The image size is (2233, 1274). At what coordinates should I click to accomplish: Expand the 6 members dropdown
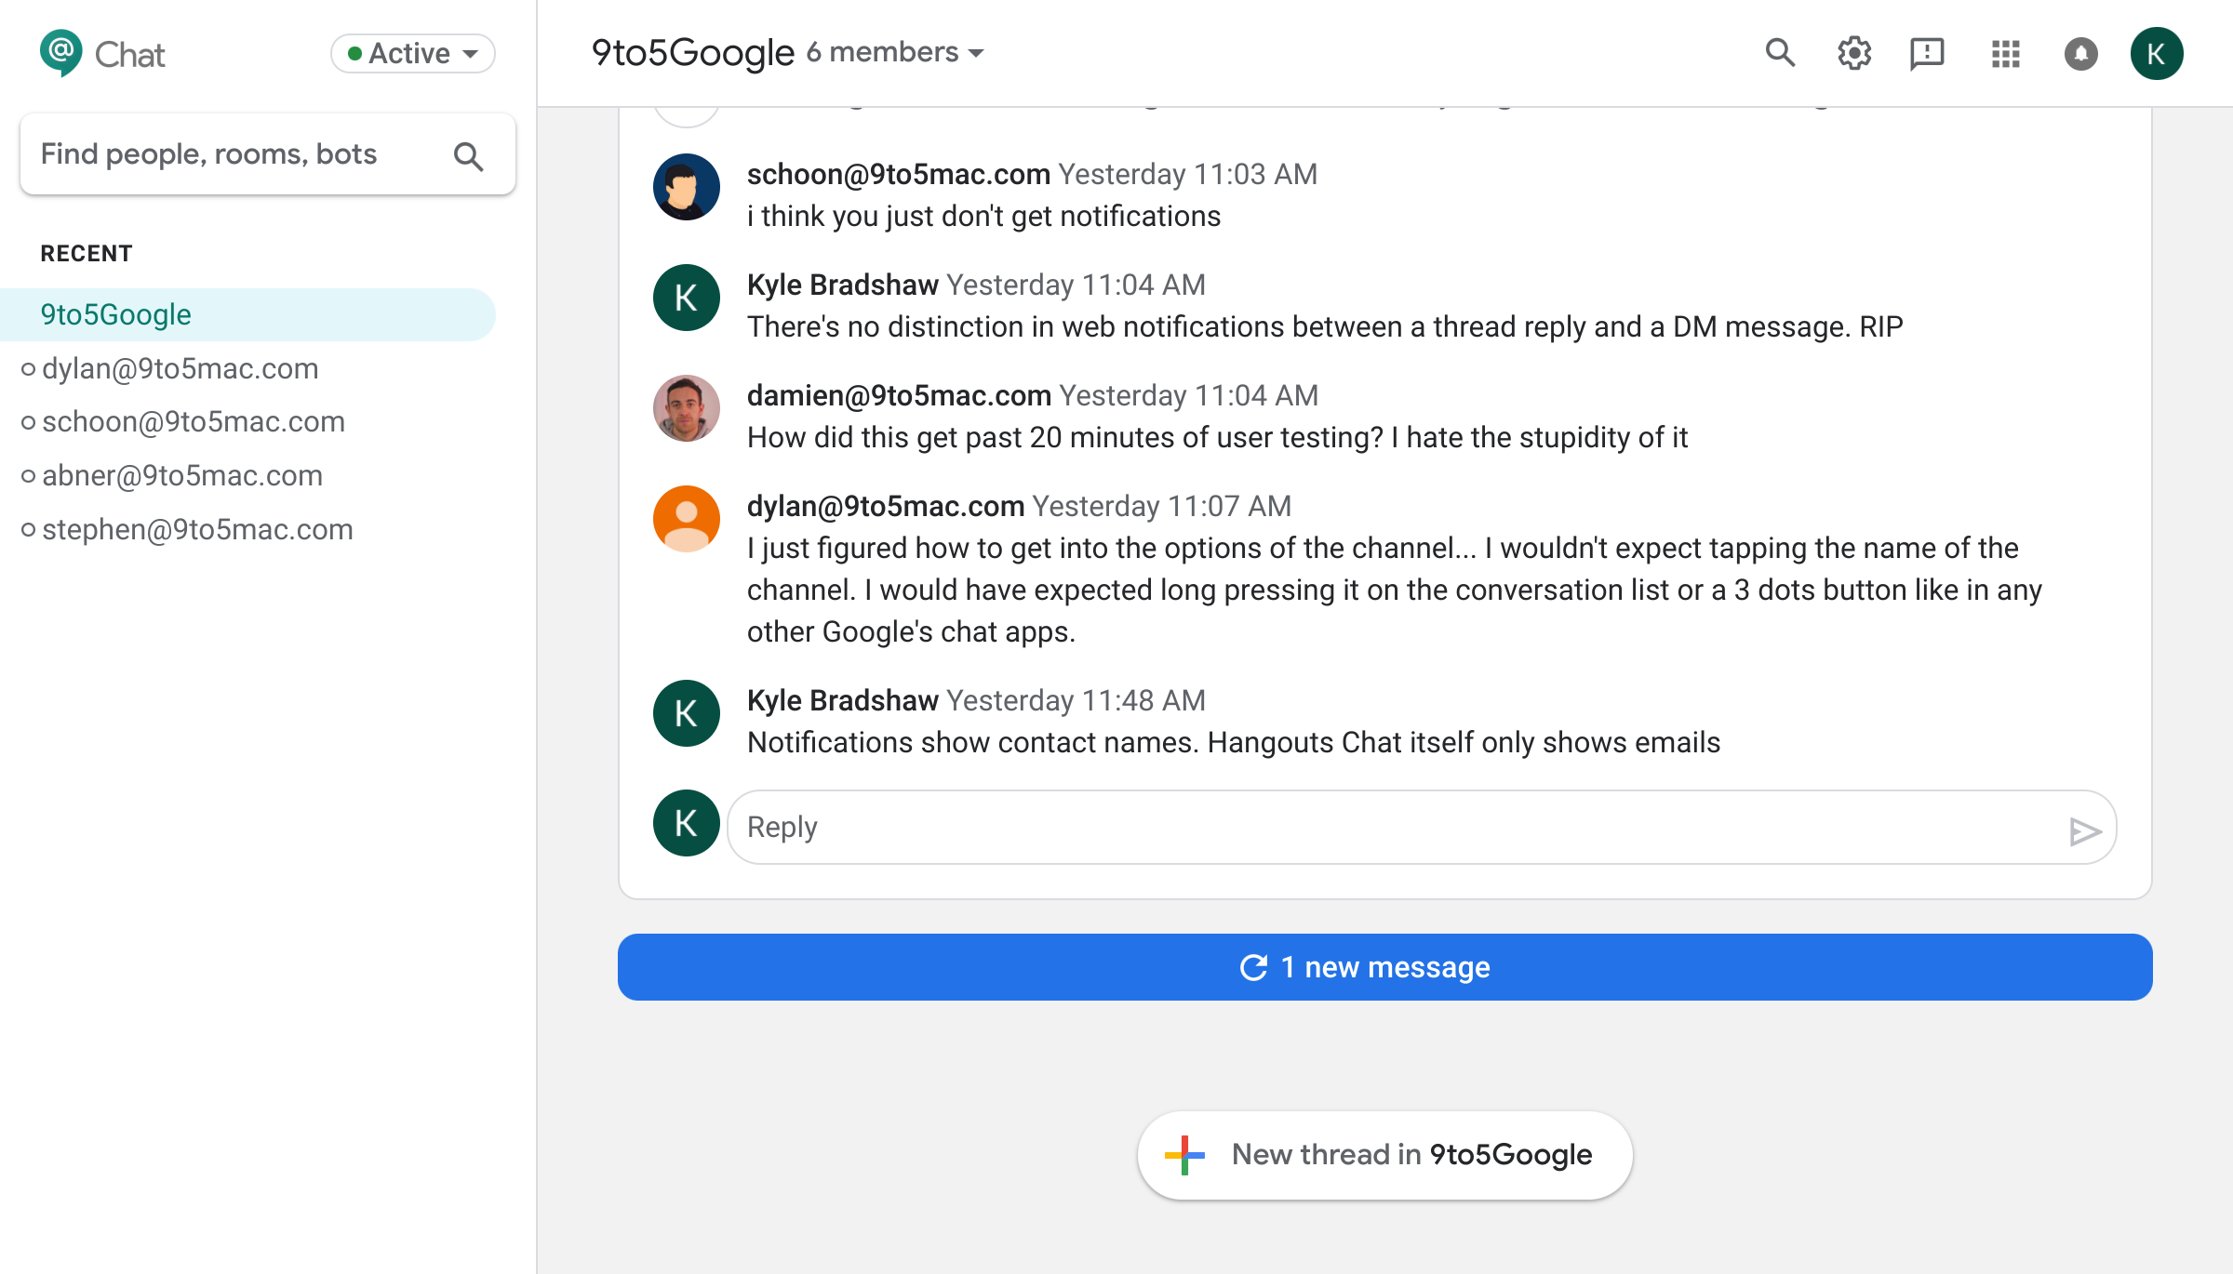(895, 53)
